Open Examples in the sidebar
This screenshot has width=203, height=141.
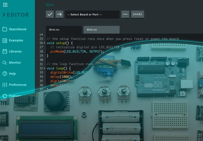(16, 40)
